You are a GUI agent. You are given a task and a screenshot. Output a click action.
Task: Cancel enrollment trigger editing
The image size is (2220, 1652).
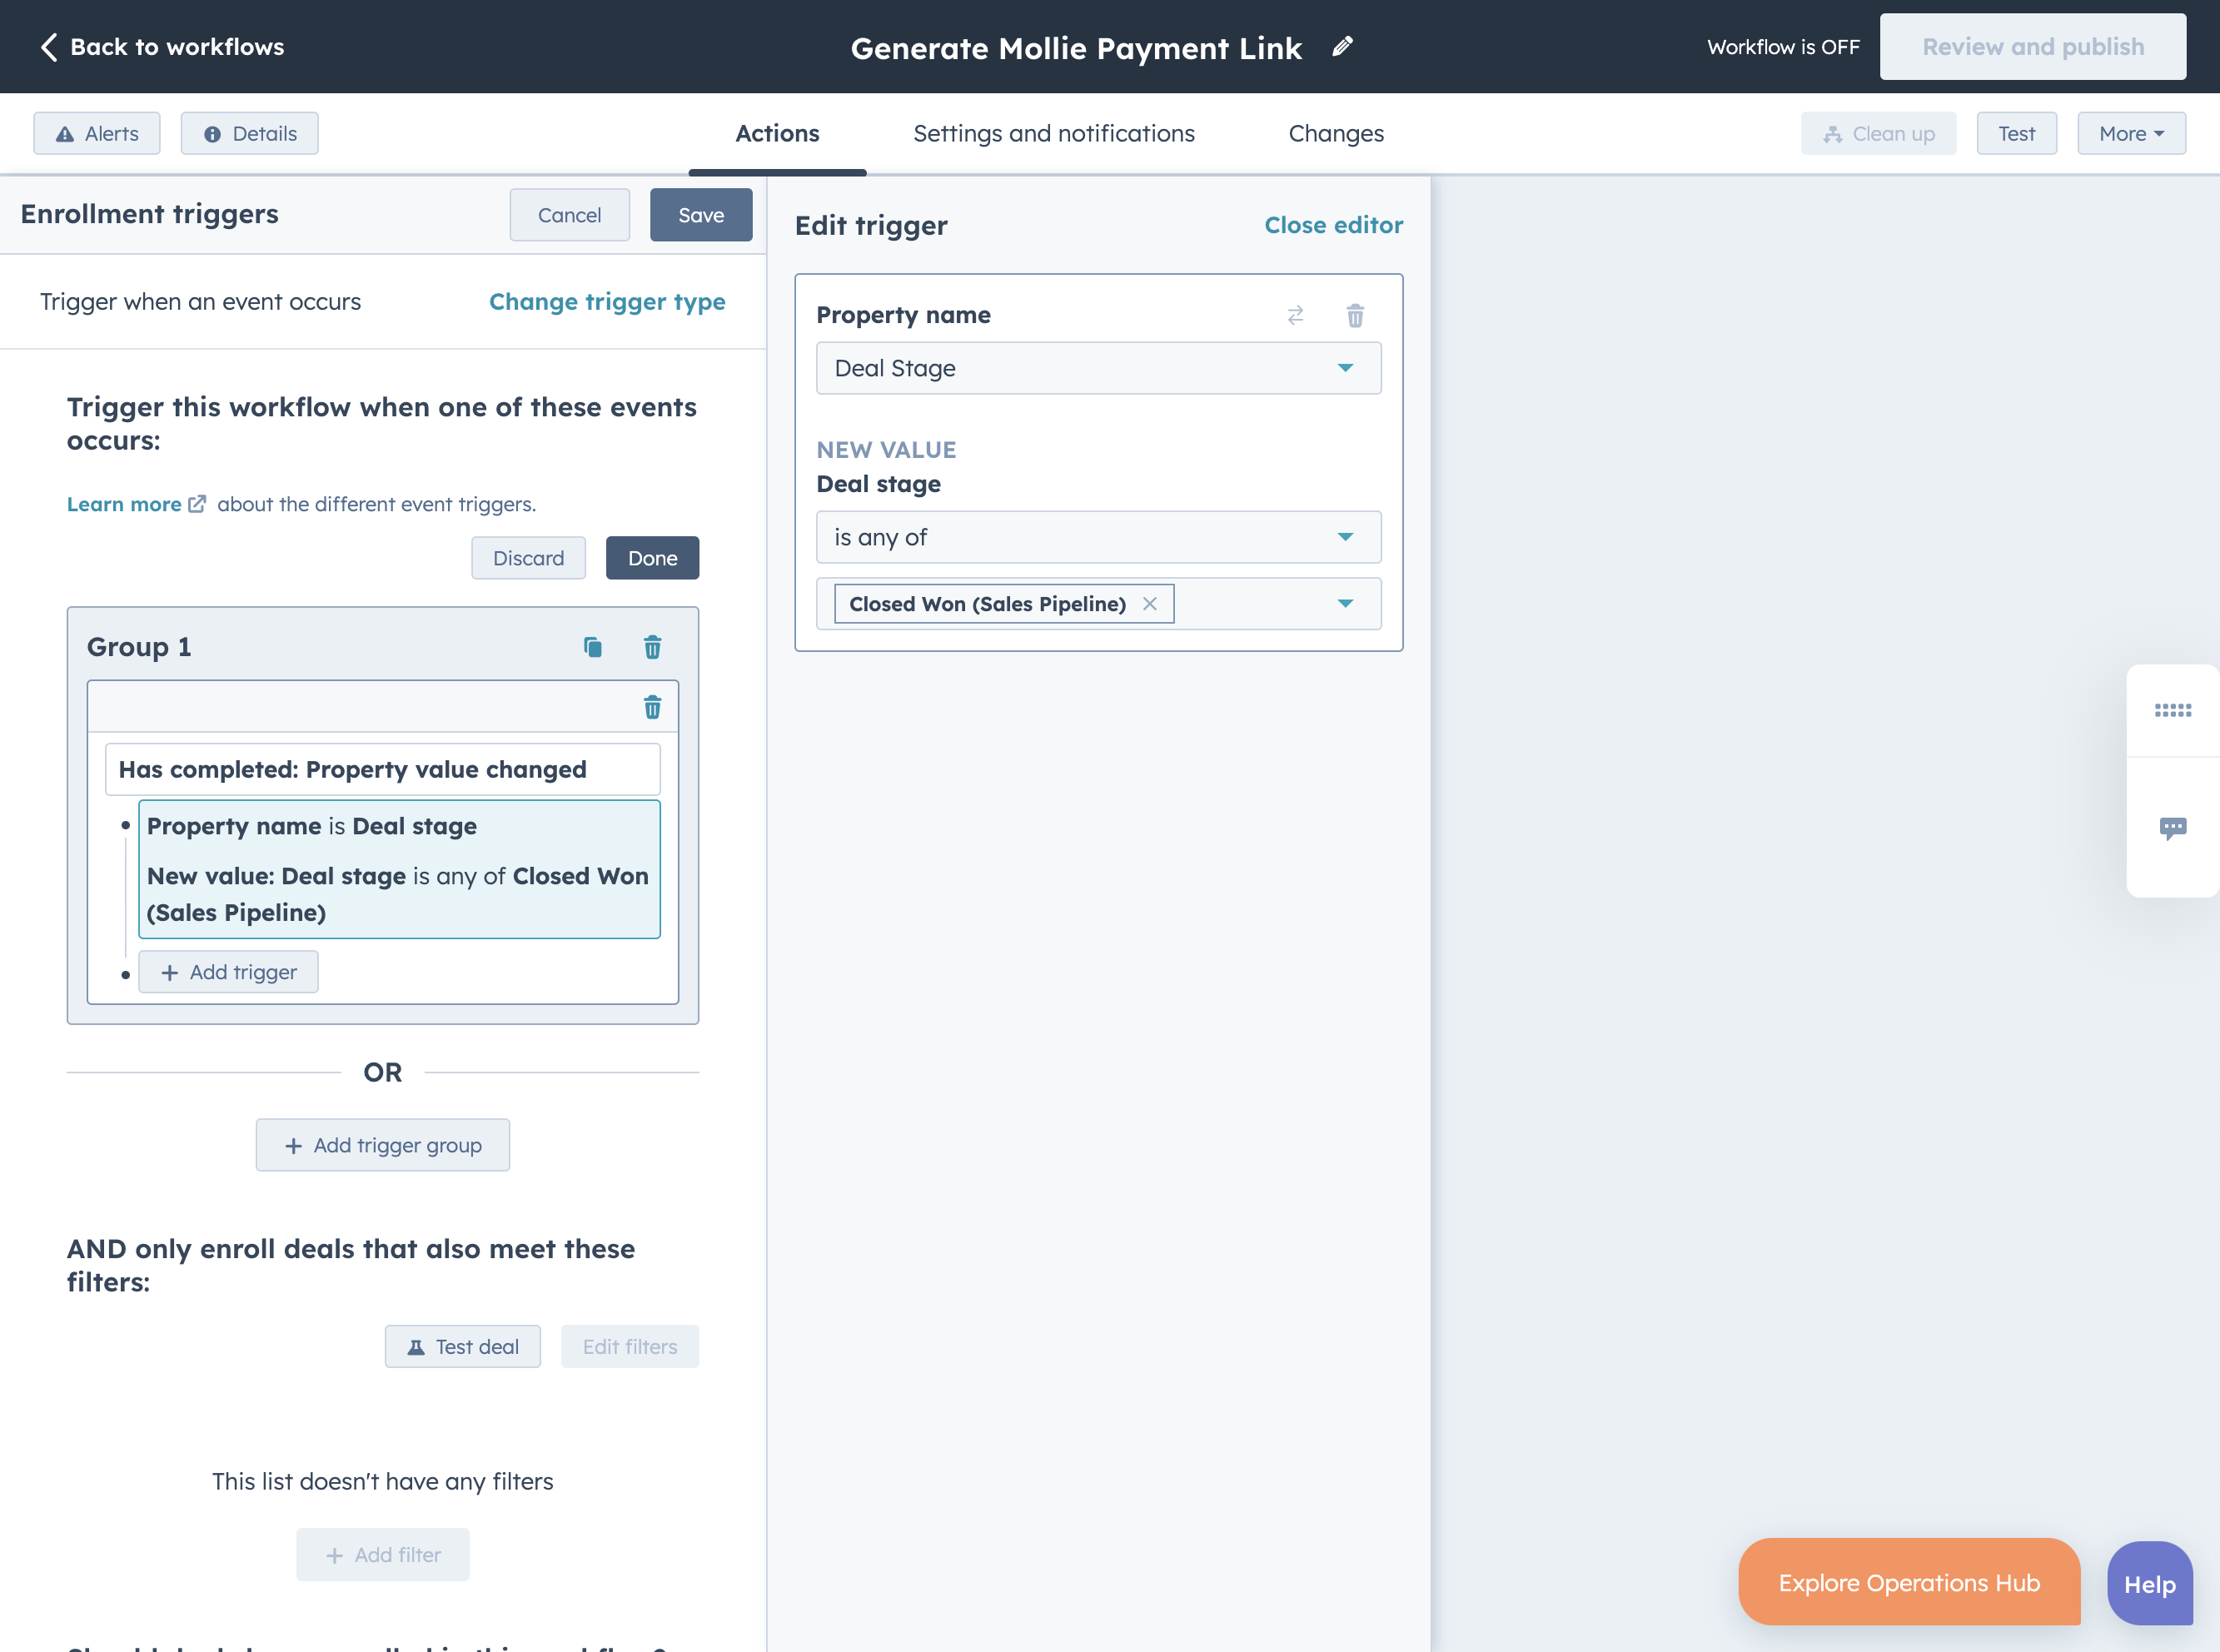tap(569, 215)
